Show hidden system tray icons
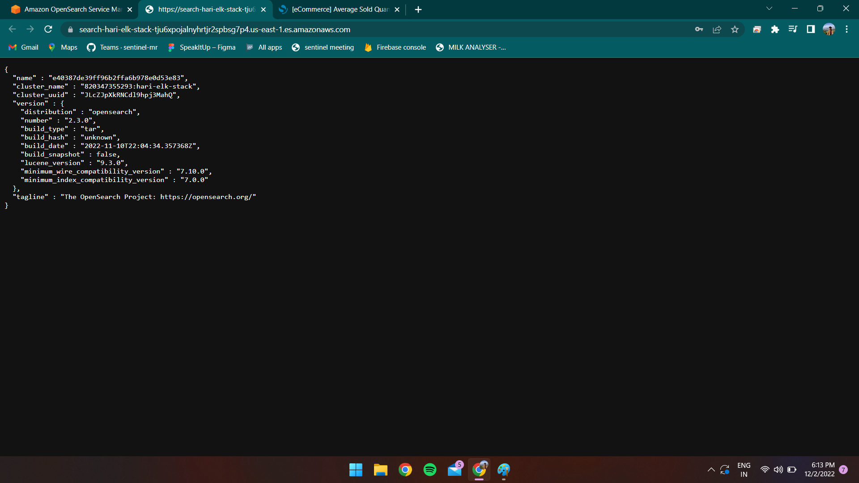Screen dimensions: 859x483 click(x=711, y=470)
